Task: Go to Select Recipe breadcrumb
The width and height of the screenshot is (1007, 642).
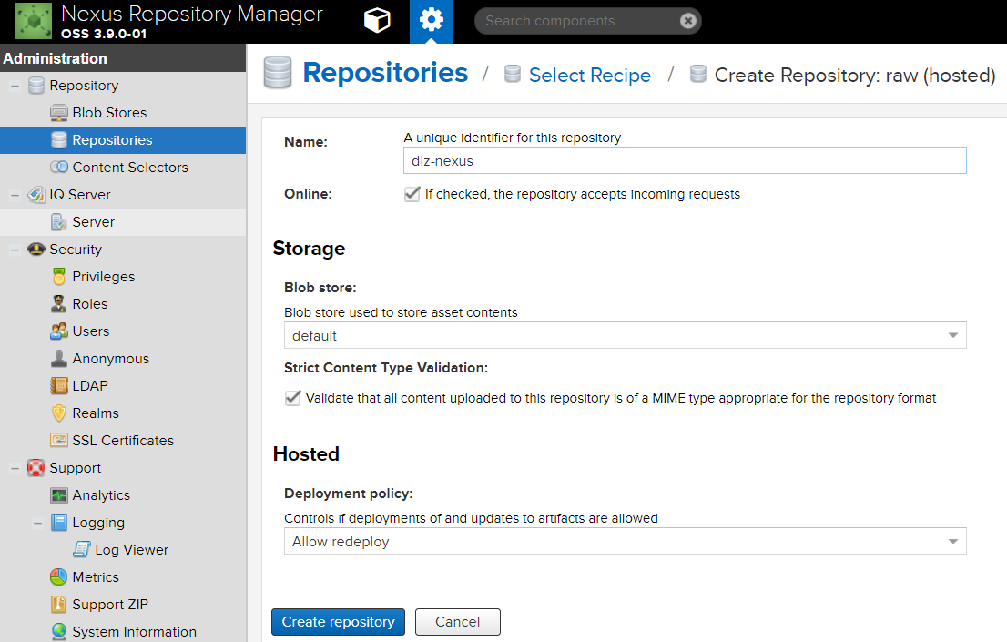Action: [590, 76]
